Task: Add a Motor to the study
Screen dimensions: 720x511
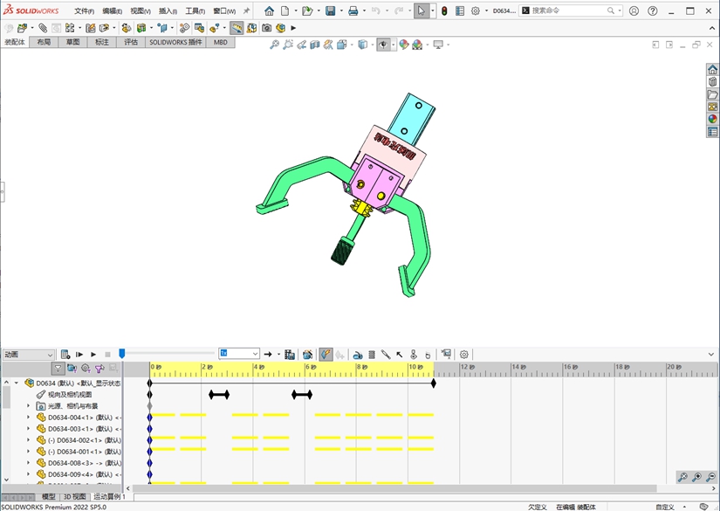Action: coord(358,355)
